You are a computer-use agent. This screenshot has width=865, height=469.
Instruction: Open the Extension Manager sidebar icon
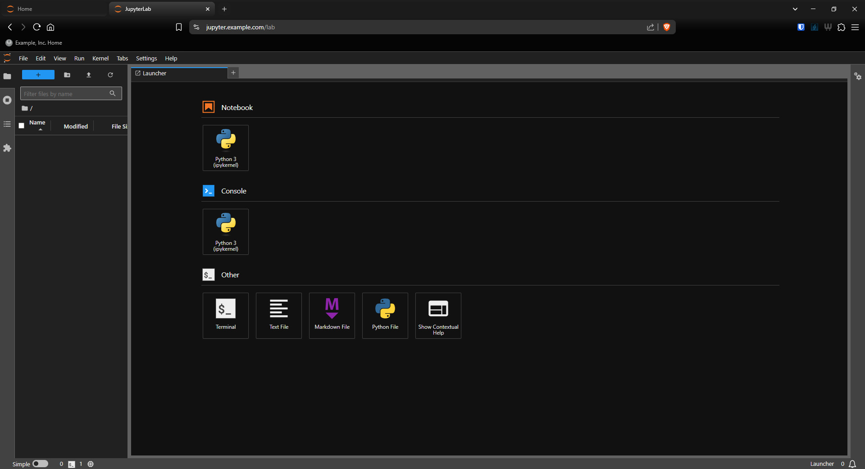click(7, 148)
